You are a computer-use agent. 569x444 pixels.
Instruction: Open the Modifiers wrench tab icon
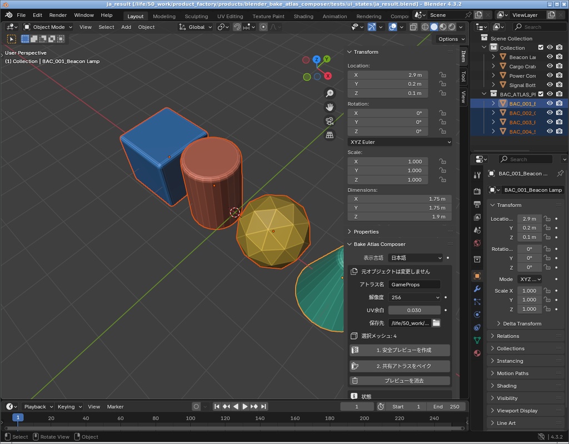pyautogui.click(x=477, y=289)
